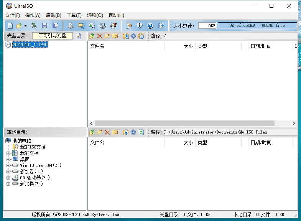Open the dropdown arrow next to Open icon
301x221 pixels.
pyautogui.click(x=25, y=26)
